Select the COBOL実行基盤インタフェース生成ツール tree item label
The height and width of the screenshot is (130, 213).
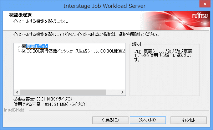pos(76,51)
